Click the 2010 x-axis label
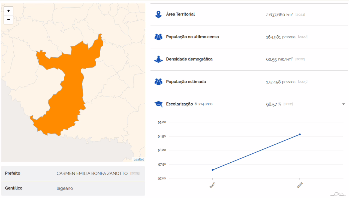Image resolution: width=349 pixels, height=198 pixels. click(x=212, y=185)
